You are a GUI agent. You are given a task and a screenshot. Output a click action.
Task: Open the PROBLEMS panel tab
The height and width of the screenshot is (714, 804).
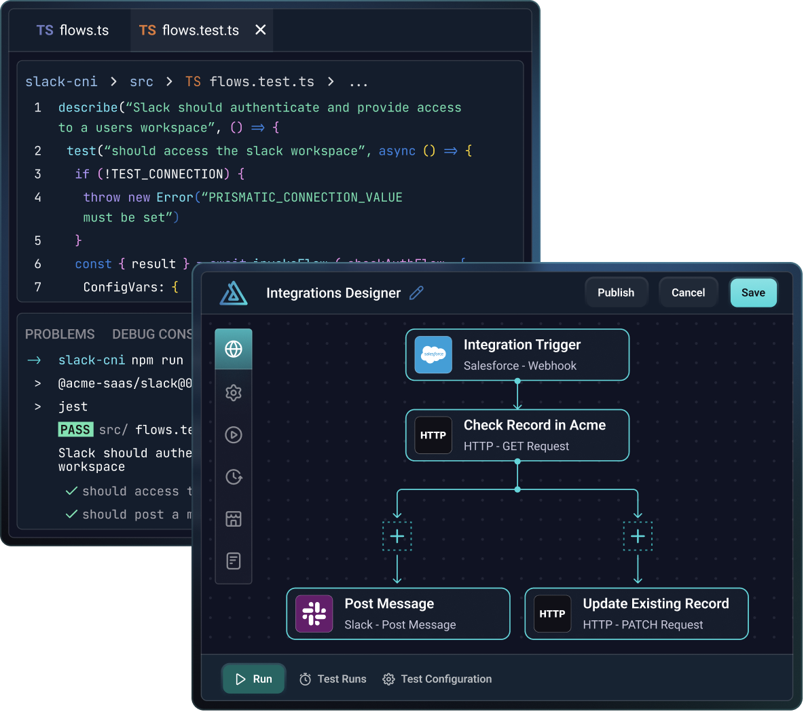coord(60,334)
